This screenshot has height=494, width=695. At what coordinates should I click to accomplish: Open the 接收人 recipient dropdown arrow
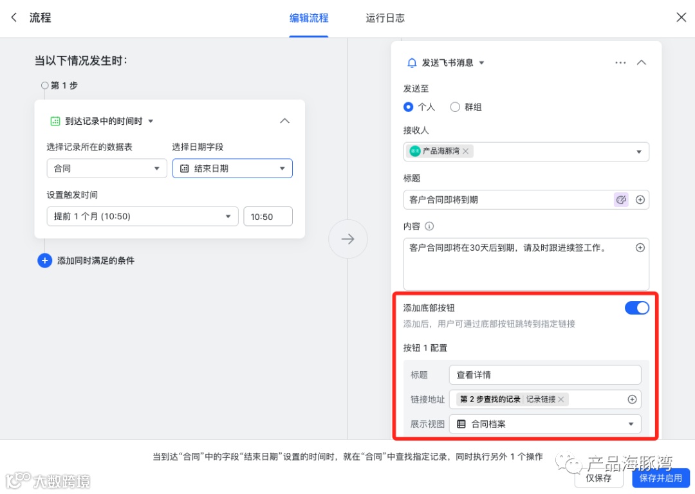[639, 152]
